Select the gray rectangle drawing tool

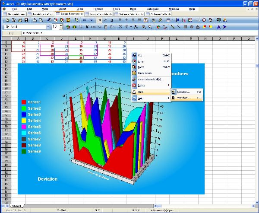click(185, 27)
